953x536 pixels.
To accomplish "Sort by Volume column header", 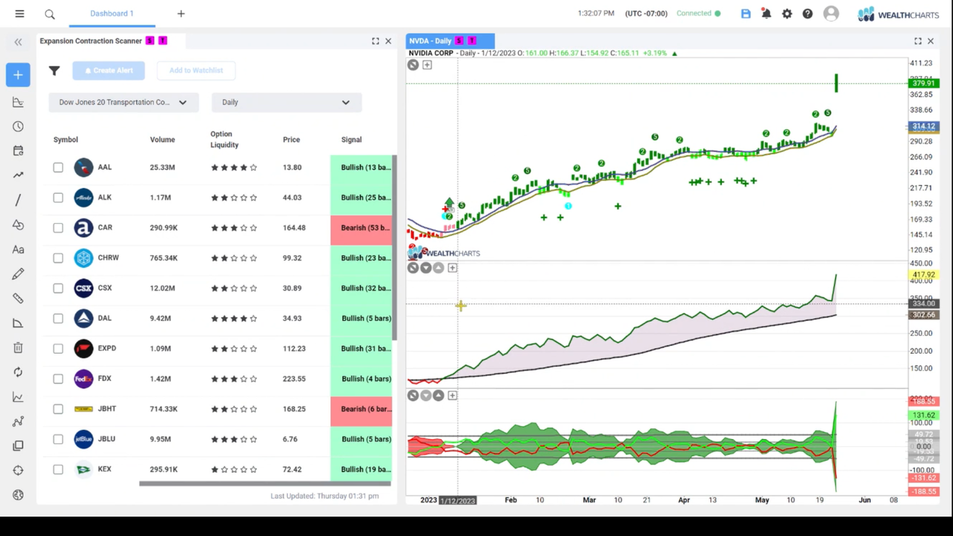I will pos(162,140).
